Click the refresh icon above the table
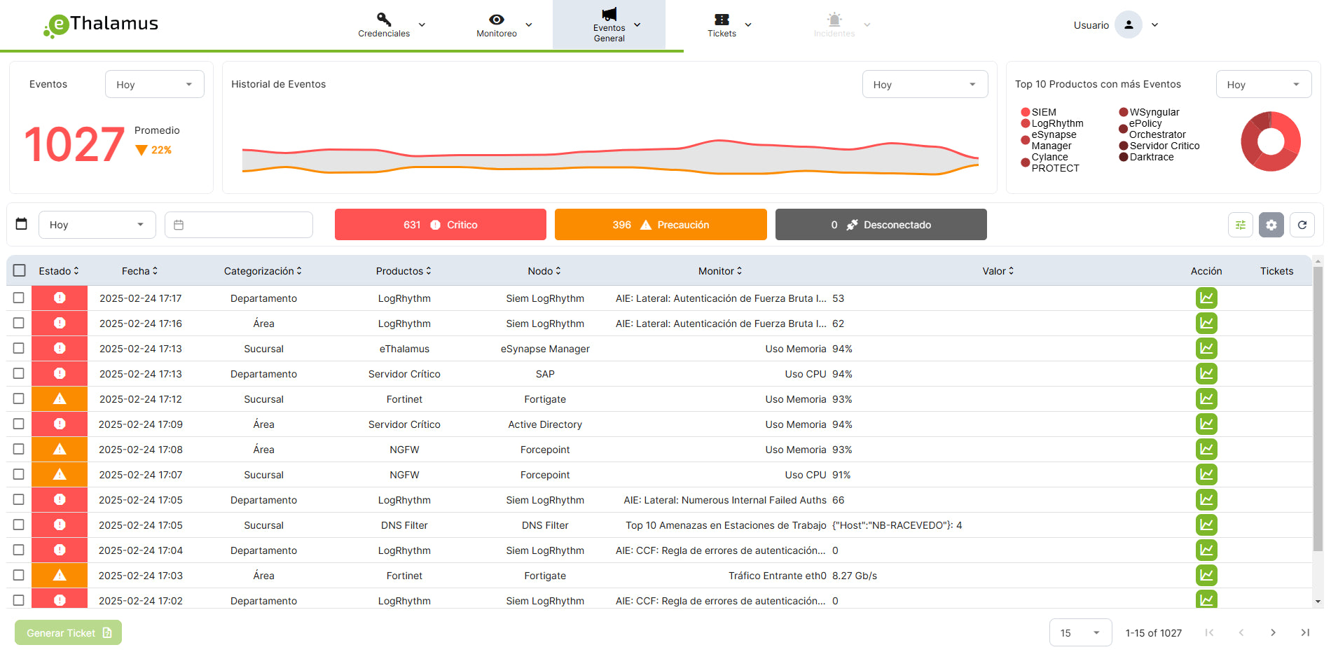Screen dimensions: 1331x659 1302,225
